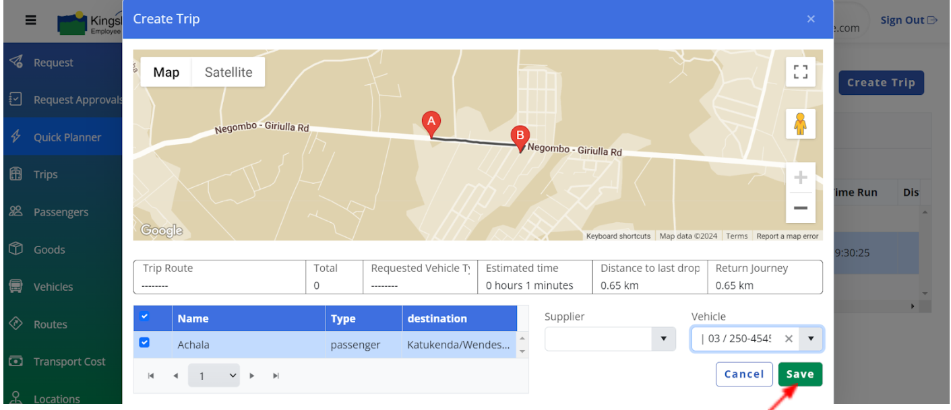Click Report a map error link

(787, 236)
